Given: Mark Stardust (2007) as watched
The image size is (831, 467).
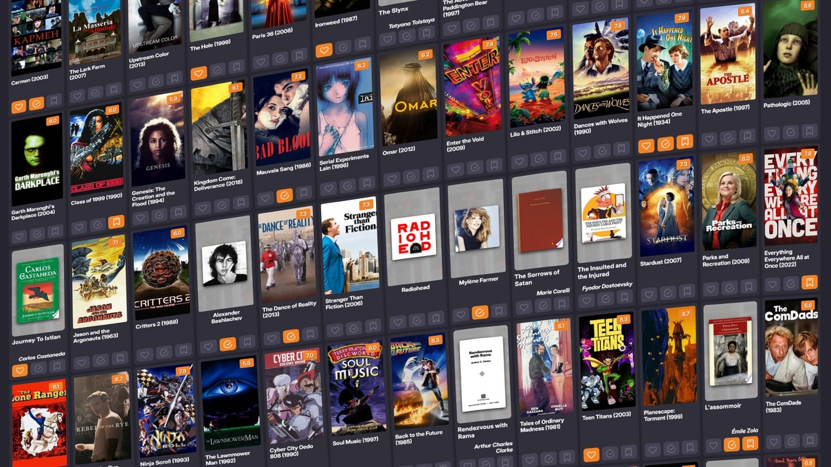Looking at the screenshot, I should tap(667, 293).
